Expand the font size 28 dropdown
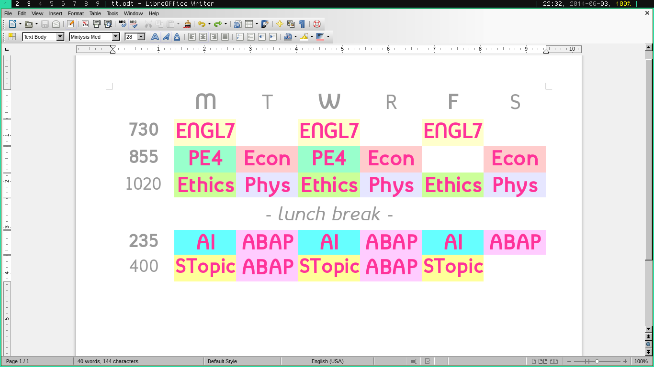Screen dimensions: 654x367 click(141, 37)
